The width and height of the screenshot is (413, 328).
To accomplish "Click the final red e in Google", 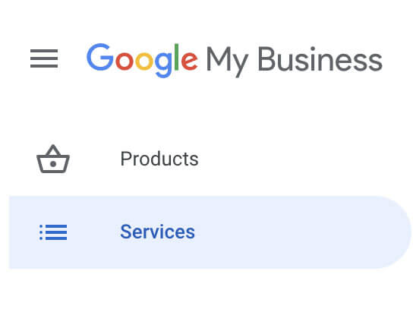I will click(x=189, y=61).
